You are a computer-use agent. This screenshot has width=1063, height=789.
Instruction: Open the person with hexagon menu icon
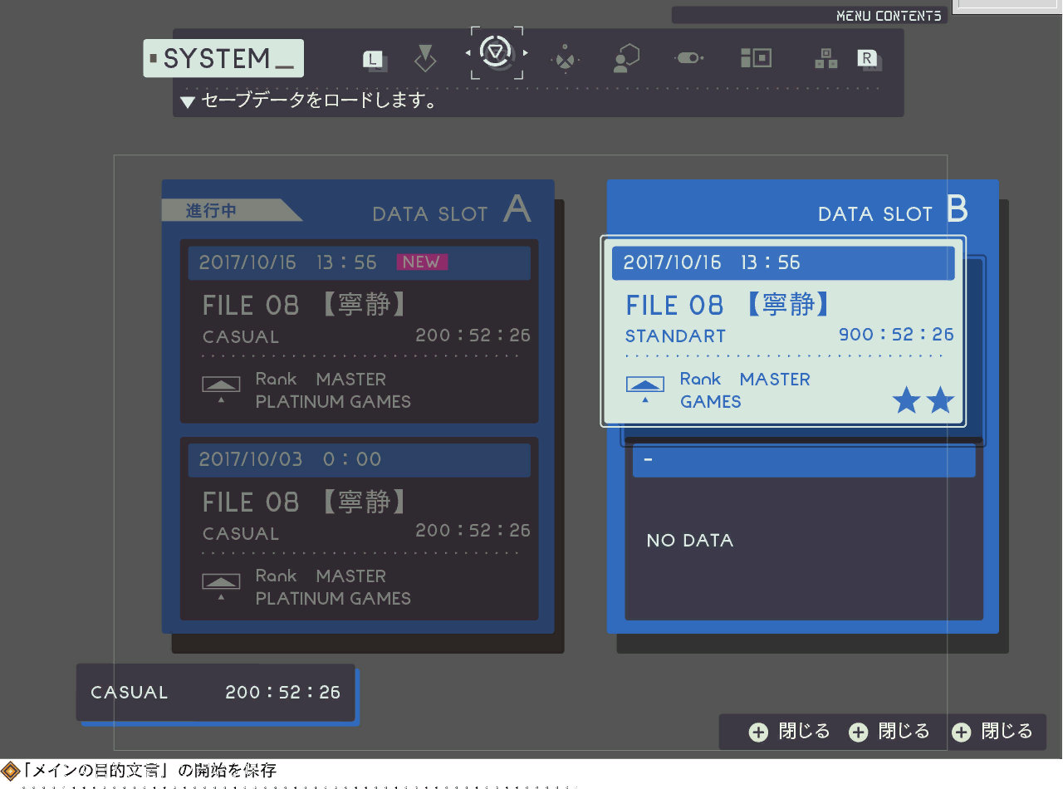(626, 58)
